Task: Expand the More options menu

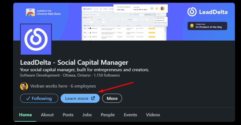Action: click(x=112, y=98)
